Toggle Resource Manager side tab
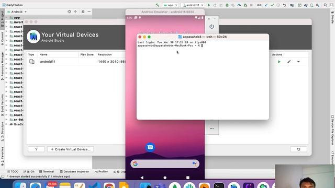 2,66
